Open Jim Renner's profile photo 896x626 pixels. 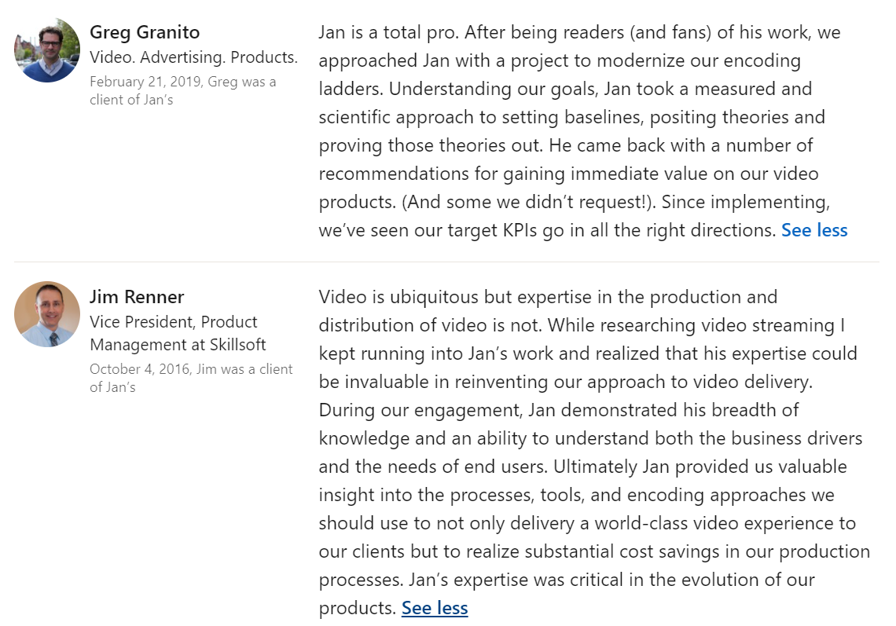47,314
